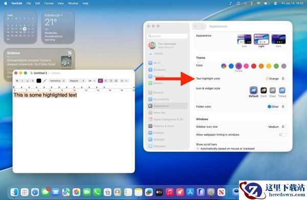Launch Photos from the Dock
This screenshot has width=307, height=200.
click(x=76, y=192)
